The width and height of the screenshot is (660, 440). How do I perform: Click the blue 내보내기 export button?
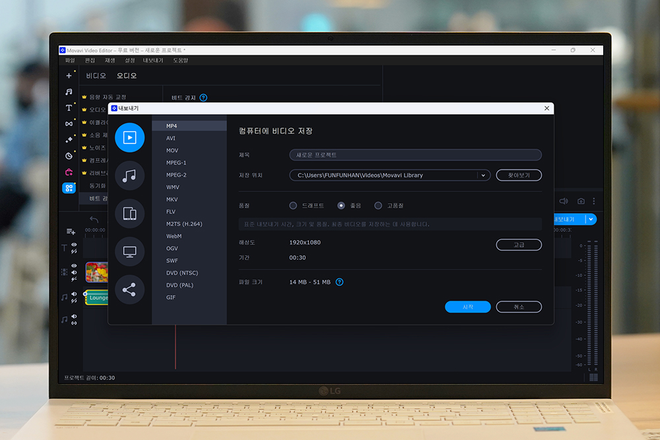[x=569, y=219]
